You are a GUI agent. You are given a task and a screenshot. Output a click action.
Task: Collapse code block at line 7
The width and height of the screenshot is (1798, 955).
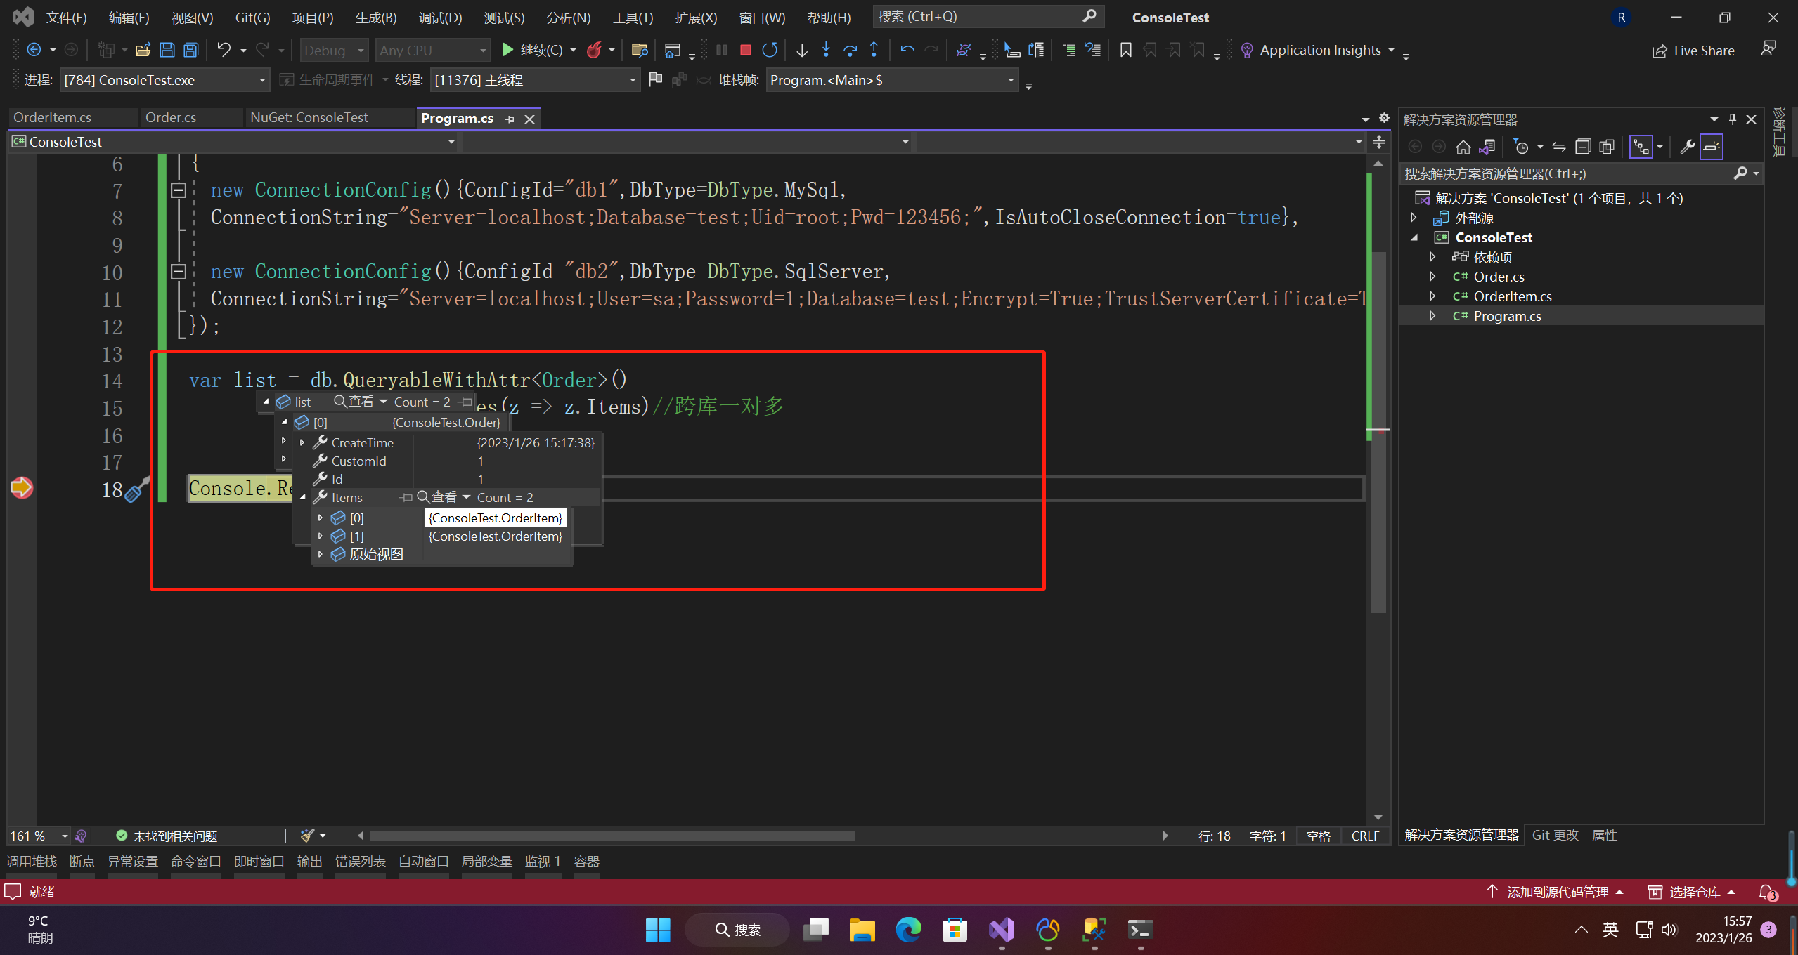point(179,190)
